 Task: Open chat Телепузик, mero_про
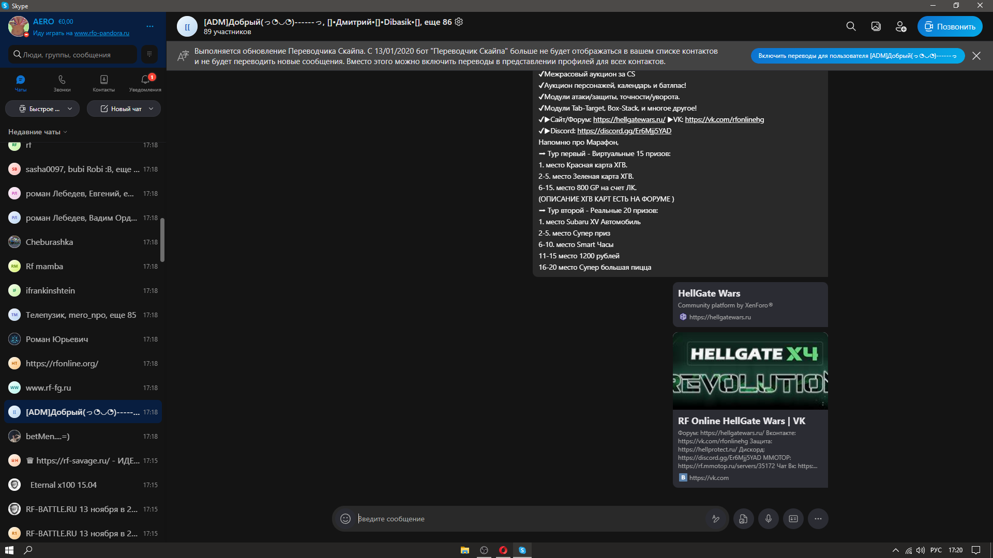[83, 315]
